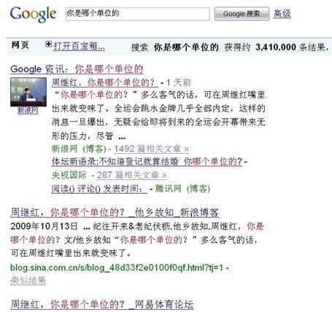The image size is (332, 312).
Task: Click the news thumbnail image
Action: coord(28,92)
